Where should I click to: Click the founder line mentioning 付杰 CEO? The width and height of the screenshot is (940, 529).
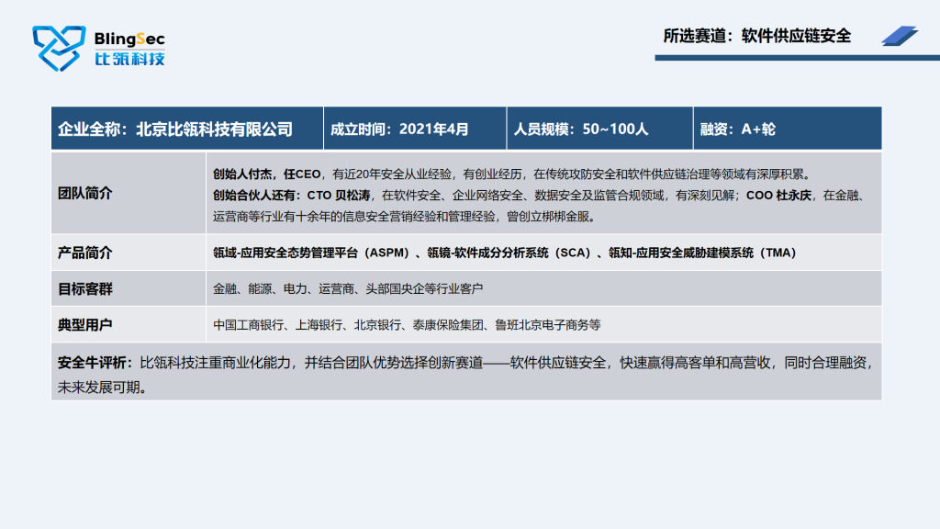(x=512, y=174)
